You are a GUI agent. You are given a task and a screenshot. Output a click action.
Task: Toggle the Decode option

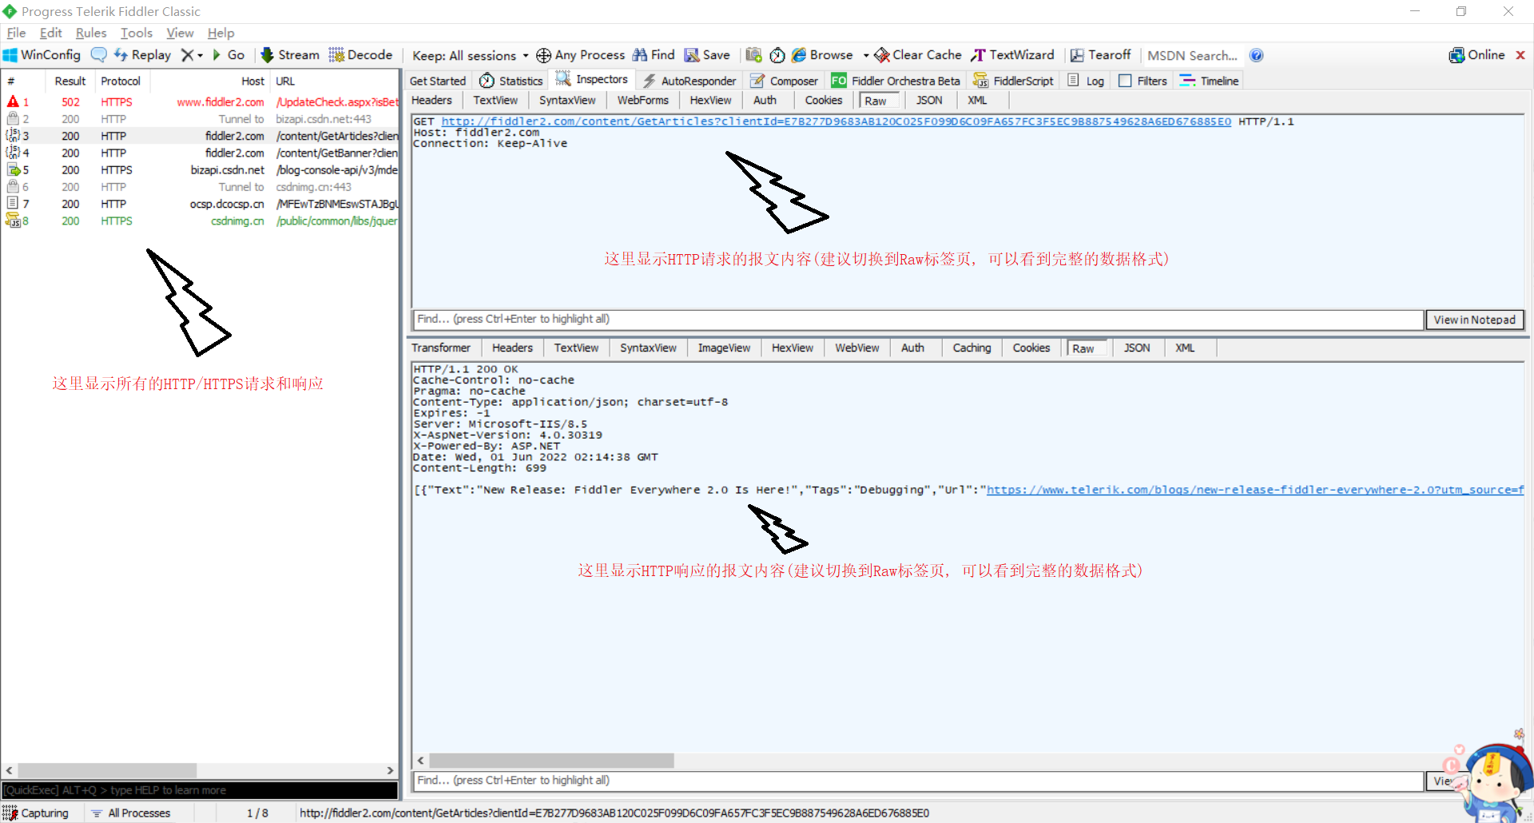(360, 55)
